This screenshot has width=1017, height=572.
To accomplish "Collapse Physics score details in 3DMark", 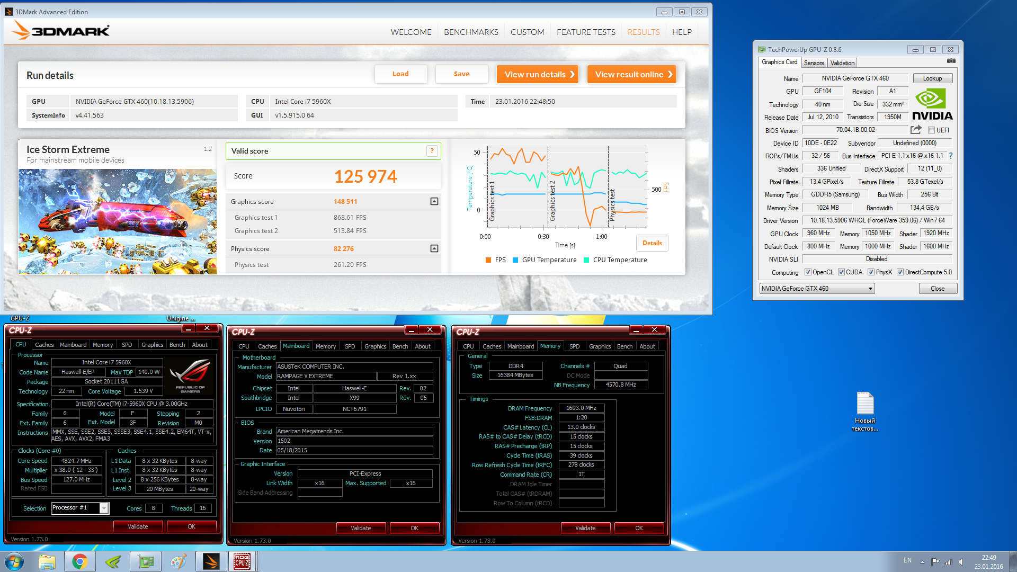I will pos(434,248).
